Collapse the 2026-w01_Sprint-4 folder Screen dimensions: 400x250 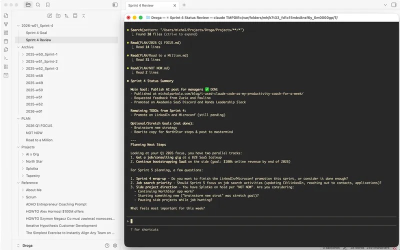(x=18, y=25)
